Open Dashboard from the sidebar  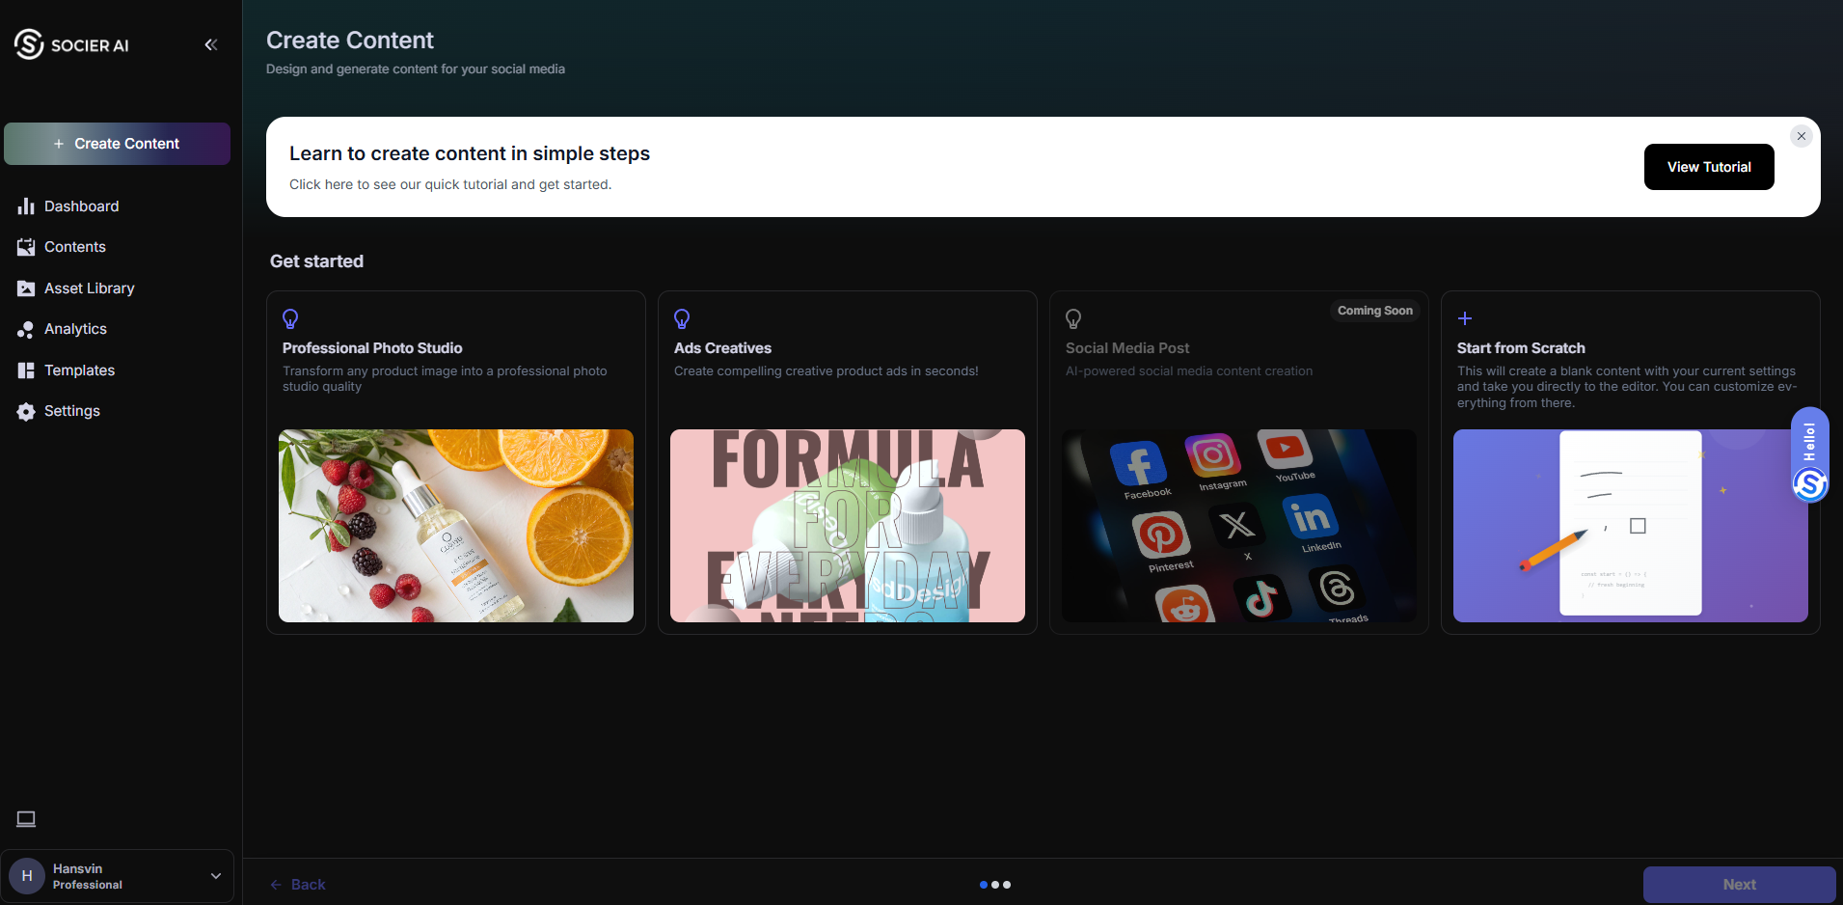click(81, 206)
